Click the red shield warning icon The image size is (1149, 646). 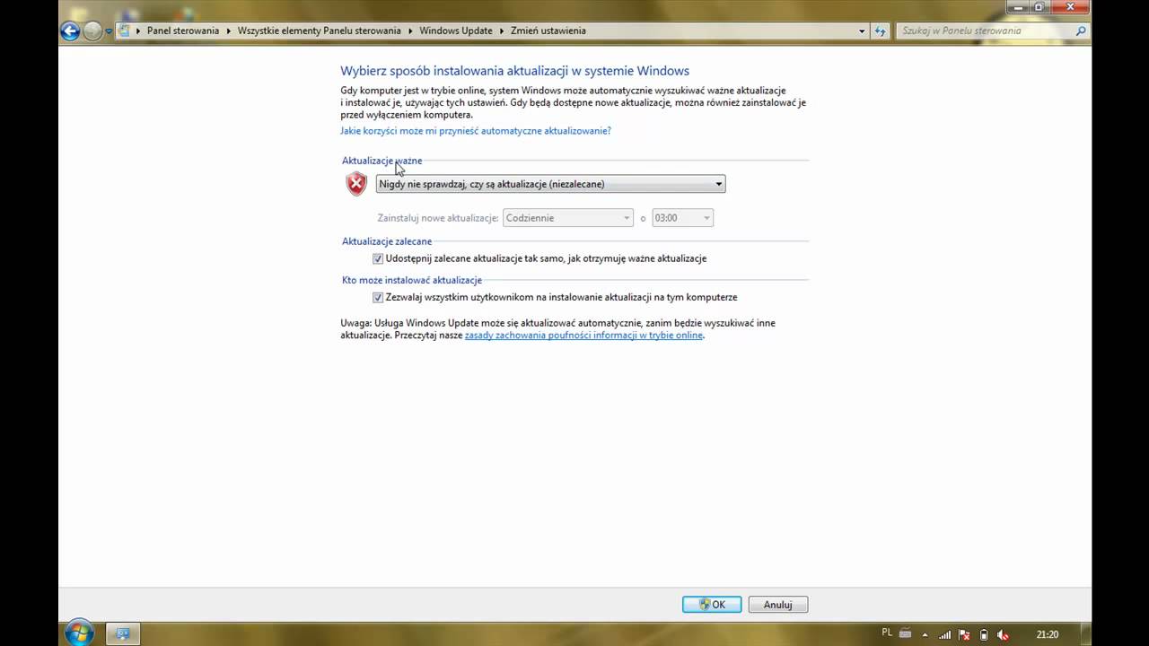(x=357, y=184)
